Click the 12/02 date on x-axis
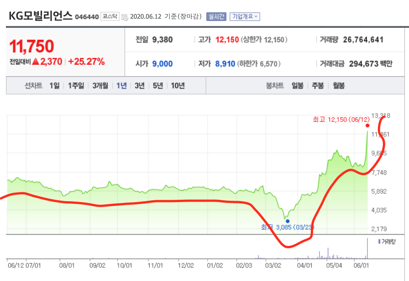 click(x=186, y=265)
